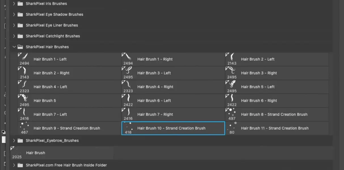
Task: Expand the SharkPixel Eye Liner Brushes chevron
Action: click(14, 25)
